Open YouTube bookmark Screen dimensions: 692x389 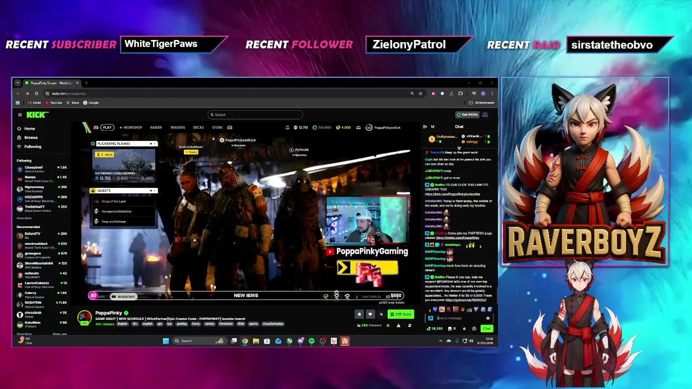point(54,103)
